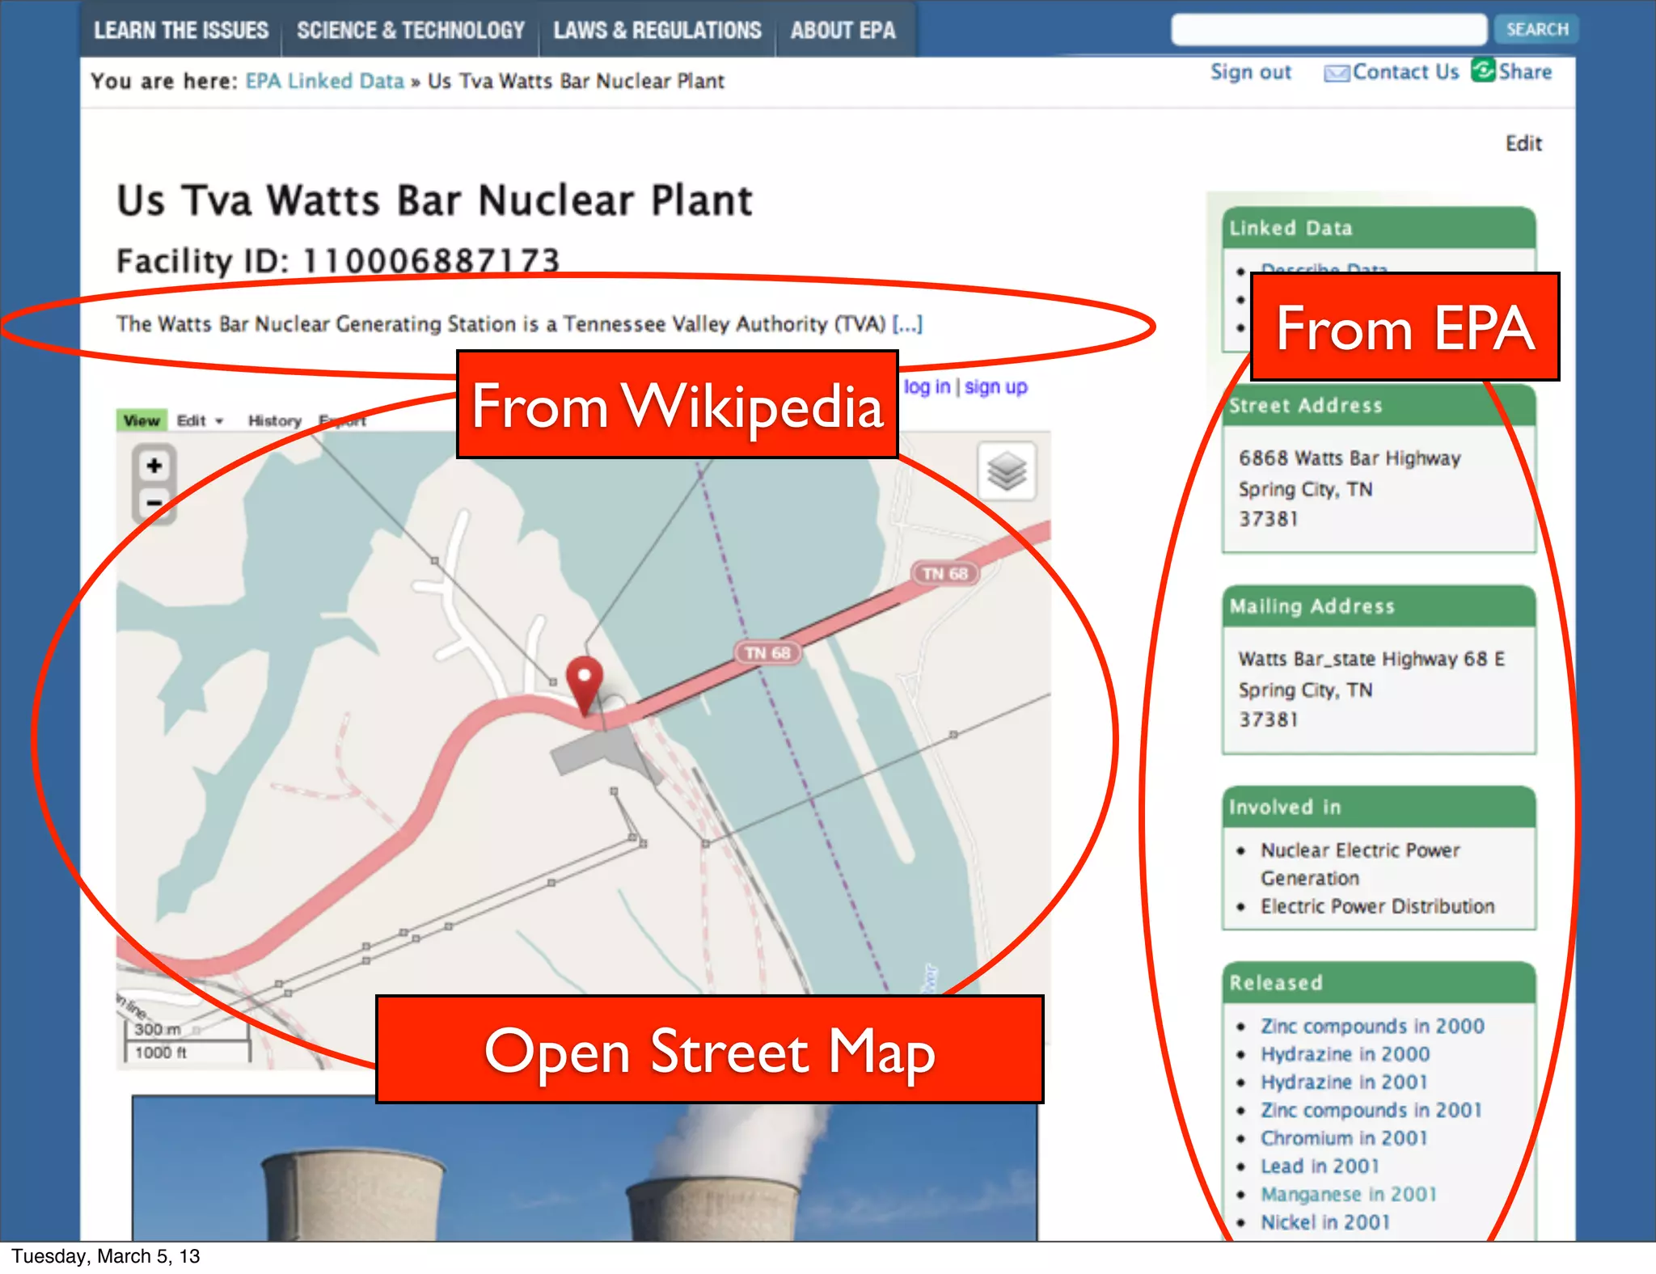Open Learn the Issues menu
The image size is (1656, 1274).
pyautogui.click(x=181, y=31)
